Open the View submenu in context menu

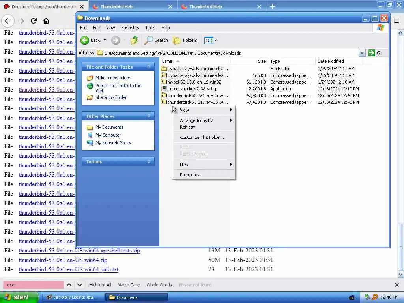click(204, 110)
